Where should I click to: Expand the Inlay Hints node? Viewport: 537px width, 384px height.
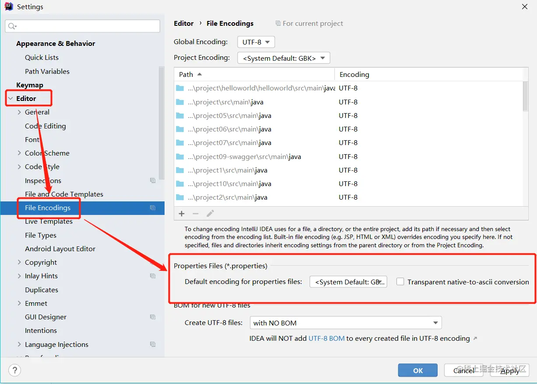point(19,276)
